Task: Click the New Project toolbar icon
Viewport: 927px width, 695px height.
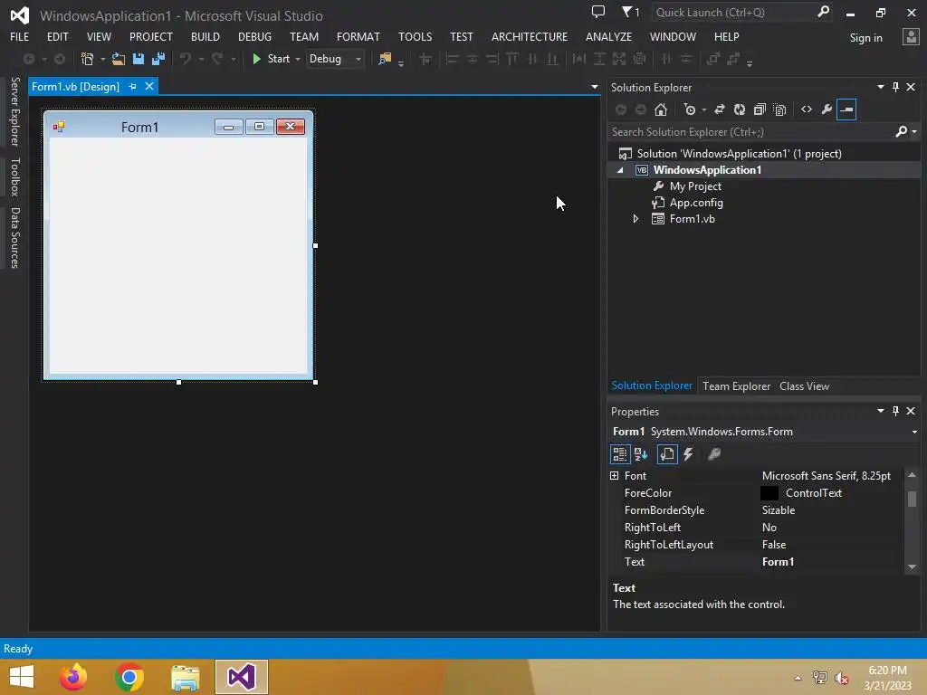Action: (88, 59)
